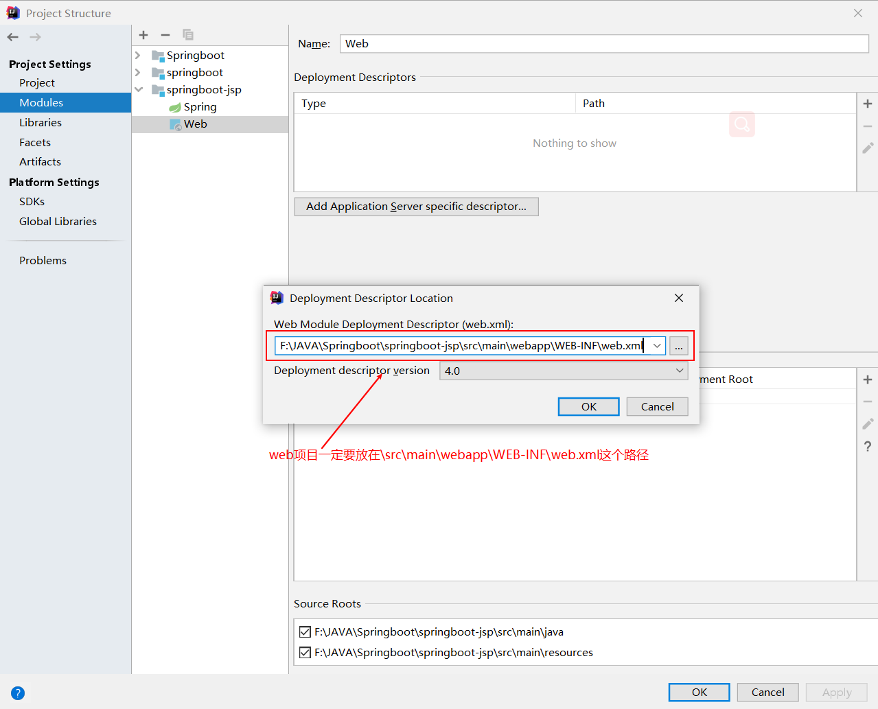Select the Spring facet tree item
This screenshot has width=878, height=709.
click(x=200, y=107)
